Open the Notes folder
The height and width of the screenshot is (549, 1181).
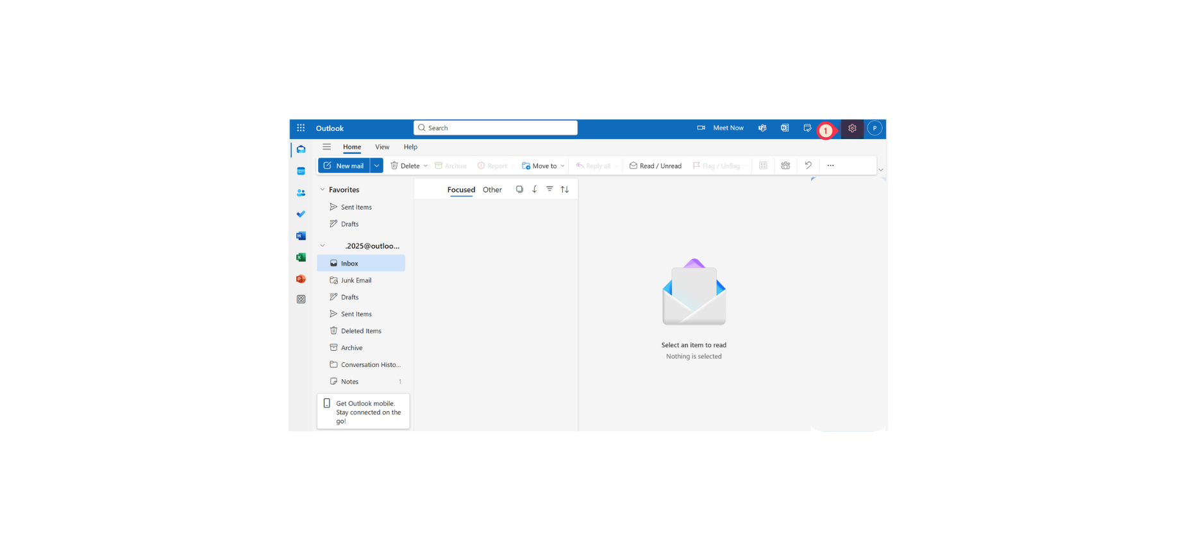point(361,382)
